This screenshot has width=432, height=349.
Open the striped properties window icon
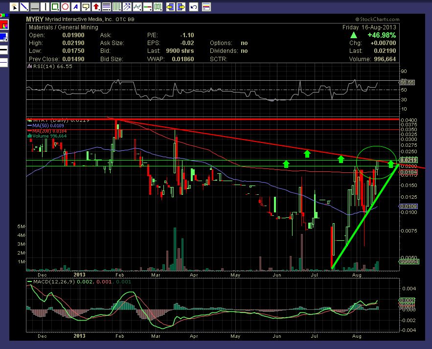[206, 7]
